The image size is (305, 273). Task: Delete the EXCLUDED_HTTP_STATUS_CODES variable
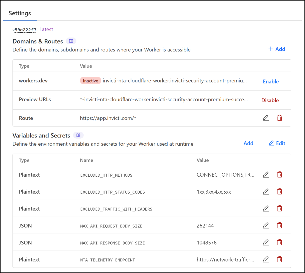pos(280,191)
